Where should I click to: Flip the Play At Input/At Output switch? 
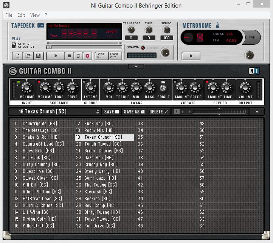14,45
